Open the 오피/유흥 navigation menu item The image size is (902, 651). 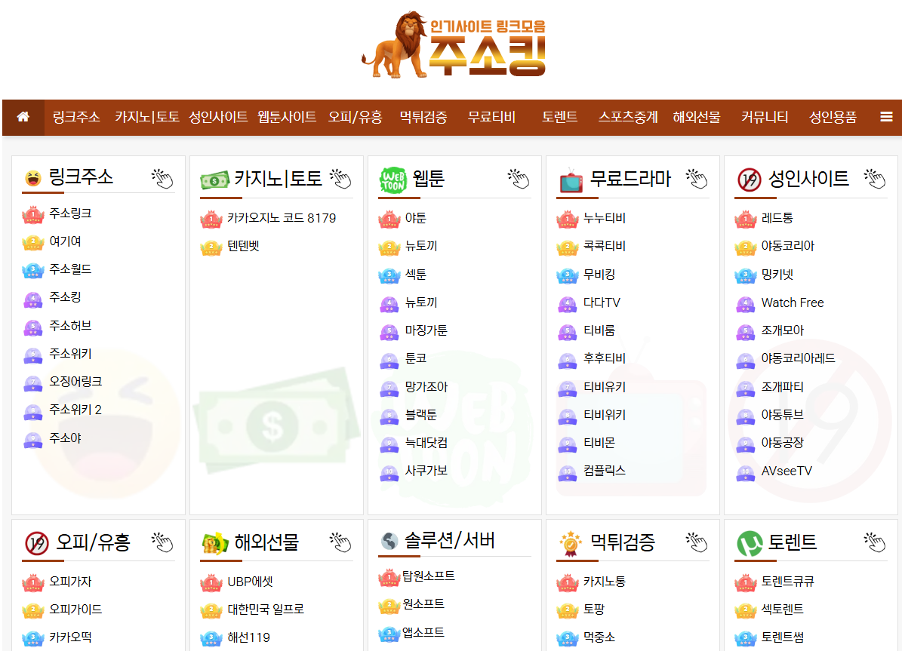[x=355, y=118]
